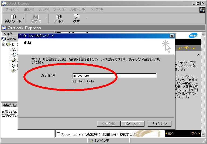Viewport: 207px width, 144px height.
Task: Click the scrollbar up arrow in main pane
Action: 203,34
